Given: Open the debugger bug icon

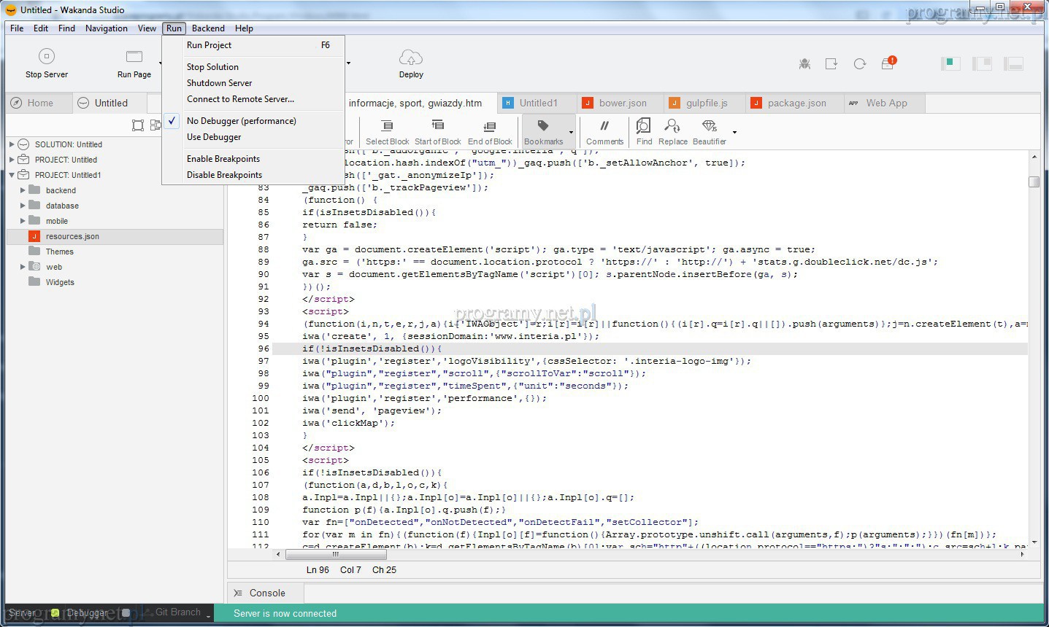Looking at the screenshot, I should pyautogui.click(x=804, y=64).
